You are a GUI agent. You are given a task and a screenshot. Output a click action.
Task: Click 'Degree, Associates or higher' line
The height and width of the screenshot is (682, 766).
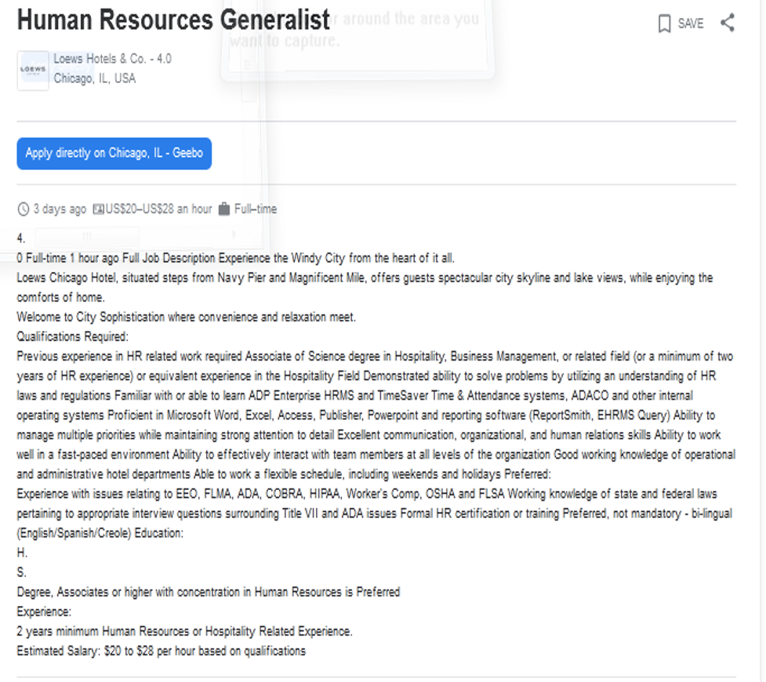tap(209, 592)
